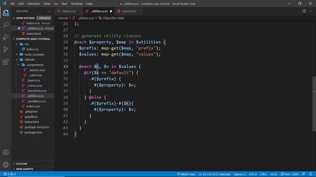Change CRLF end of line sequence
This screenshot has height=177, width=316.
click(x=263, y=174)
